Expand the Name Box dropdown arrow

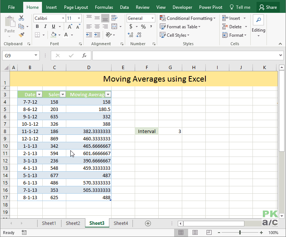(36, 55)
